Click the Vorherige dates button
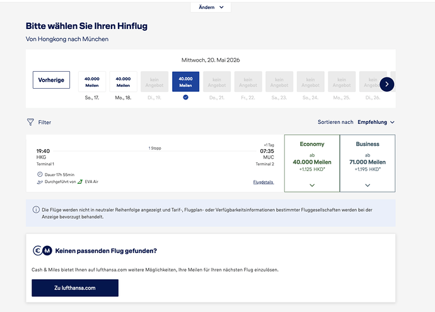 pyautogui.click(x=51, y=80)
